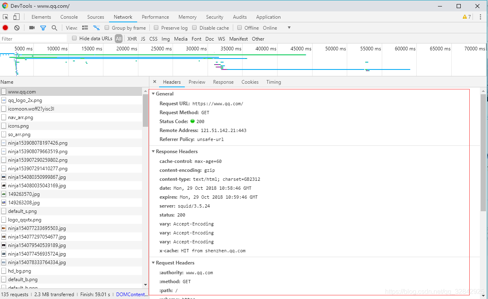
Task: Open the Application panel
Action: 268,17
